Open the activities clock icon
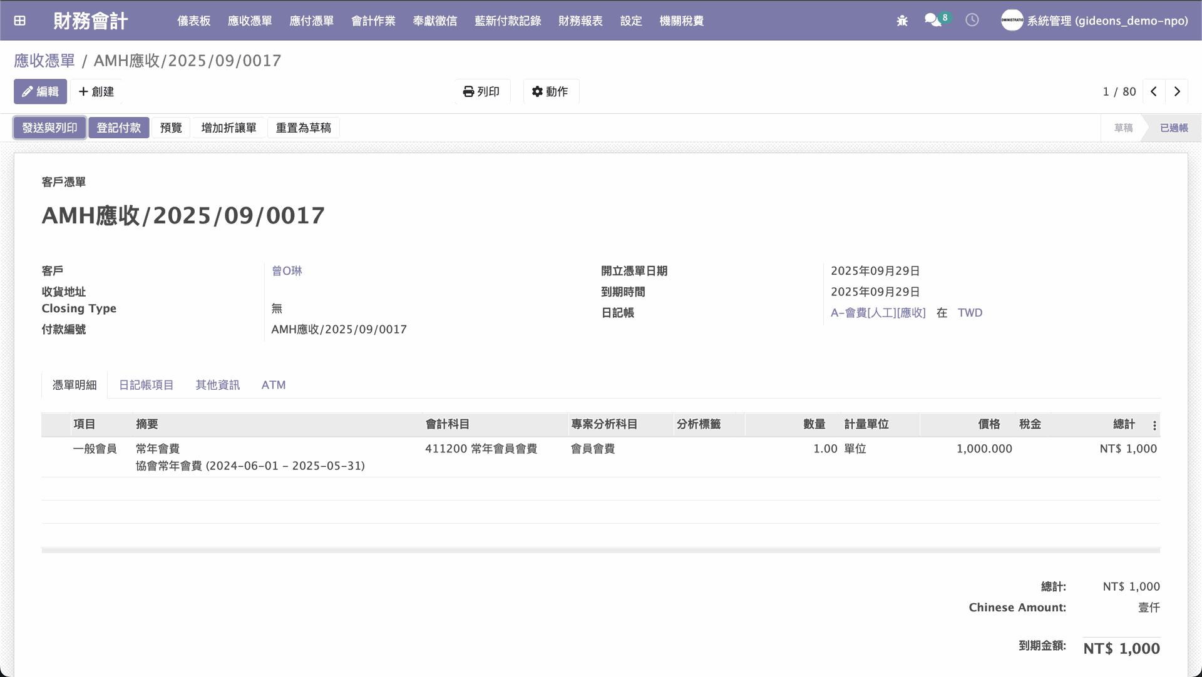This screenshot has height=677, width=1202. (x=972, y=20)
